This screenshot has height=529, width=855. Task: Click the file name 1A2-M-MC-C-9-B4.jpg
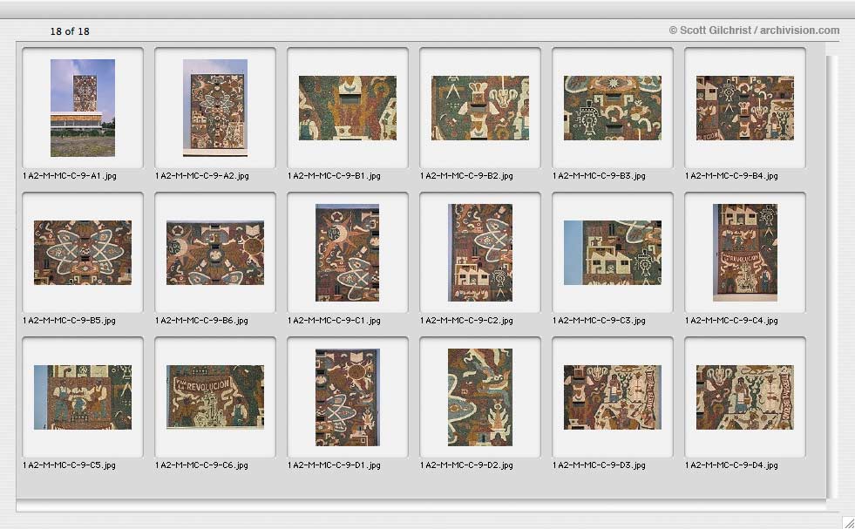(732, 175)
